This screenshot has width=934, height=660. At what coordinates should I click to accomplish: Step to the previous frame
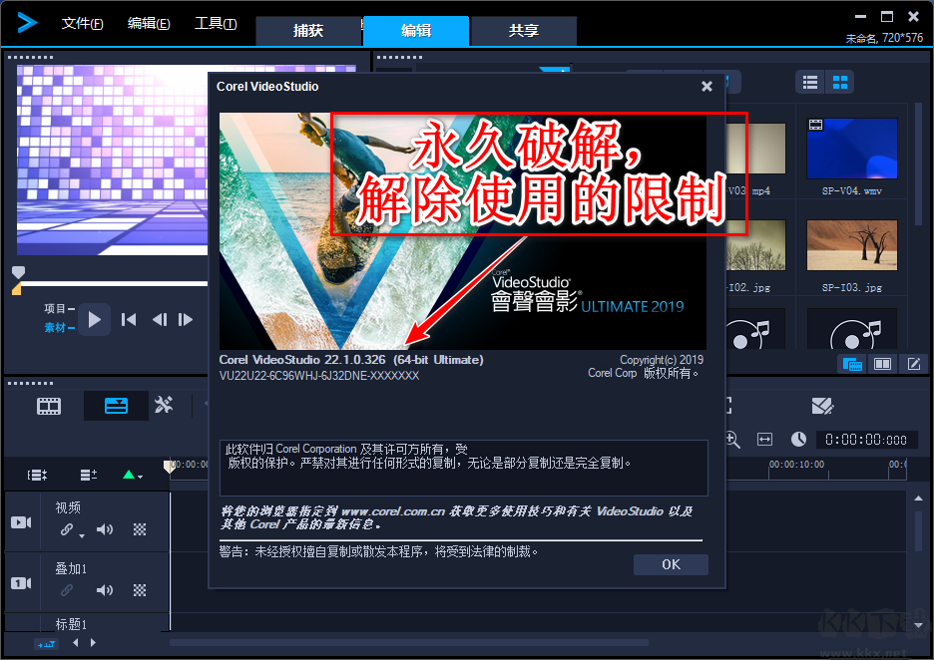(159, 320)
